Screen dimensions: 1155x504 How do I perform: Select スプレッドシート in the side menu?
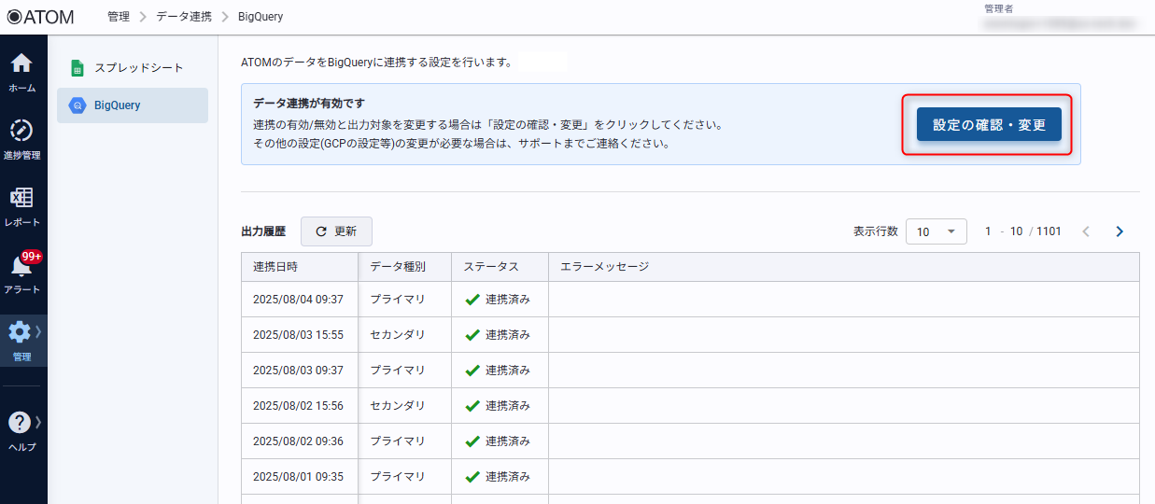pyautogui.click(x=138, y=68)
